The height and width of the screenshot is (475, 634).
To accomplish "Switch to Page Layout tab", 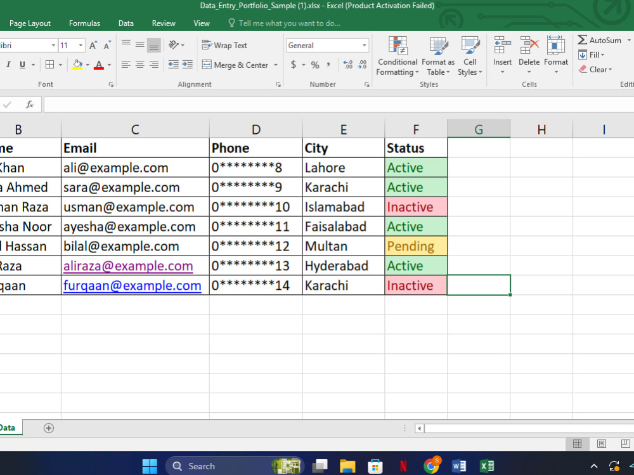I will click(30, 23).
